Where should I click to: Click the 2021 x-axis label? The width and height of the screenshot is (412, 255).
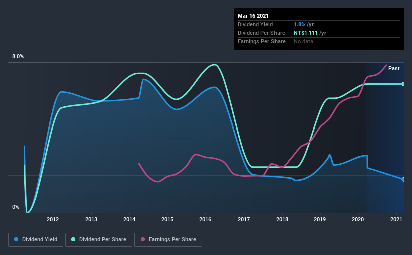pos(396,219)
